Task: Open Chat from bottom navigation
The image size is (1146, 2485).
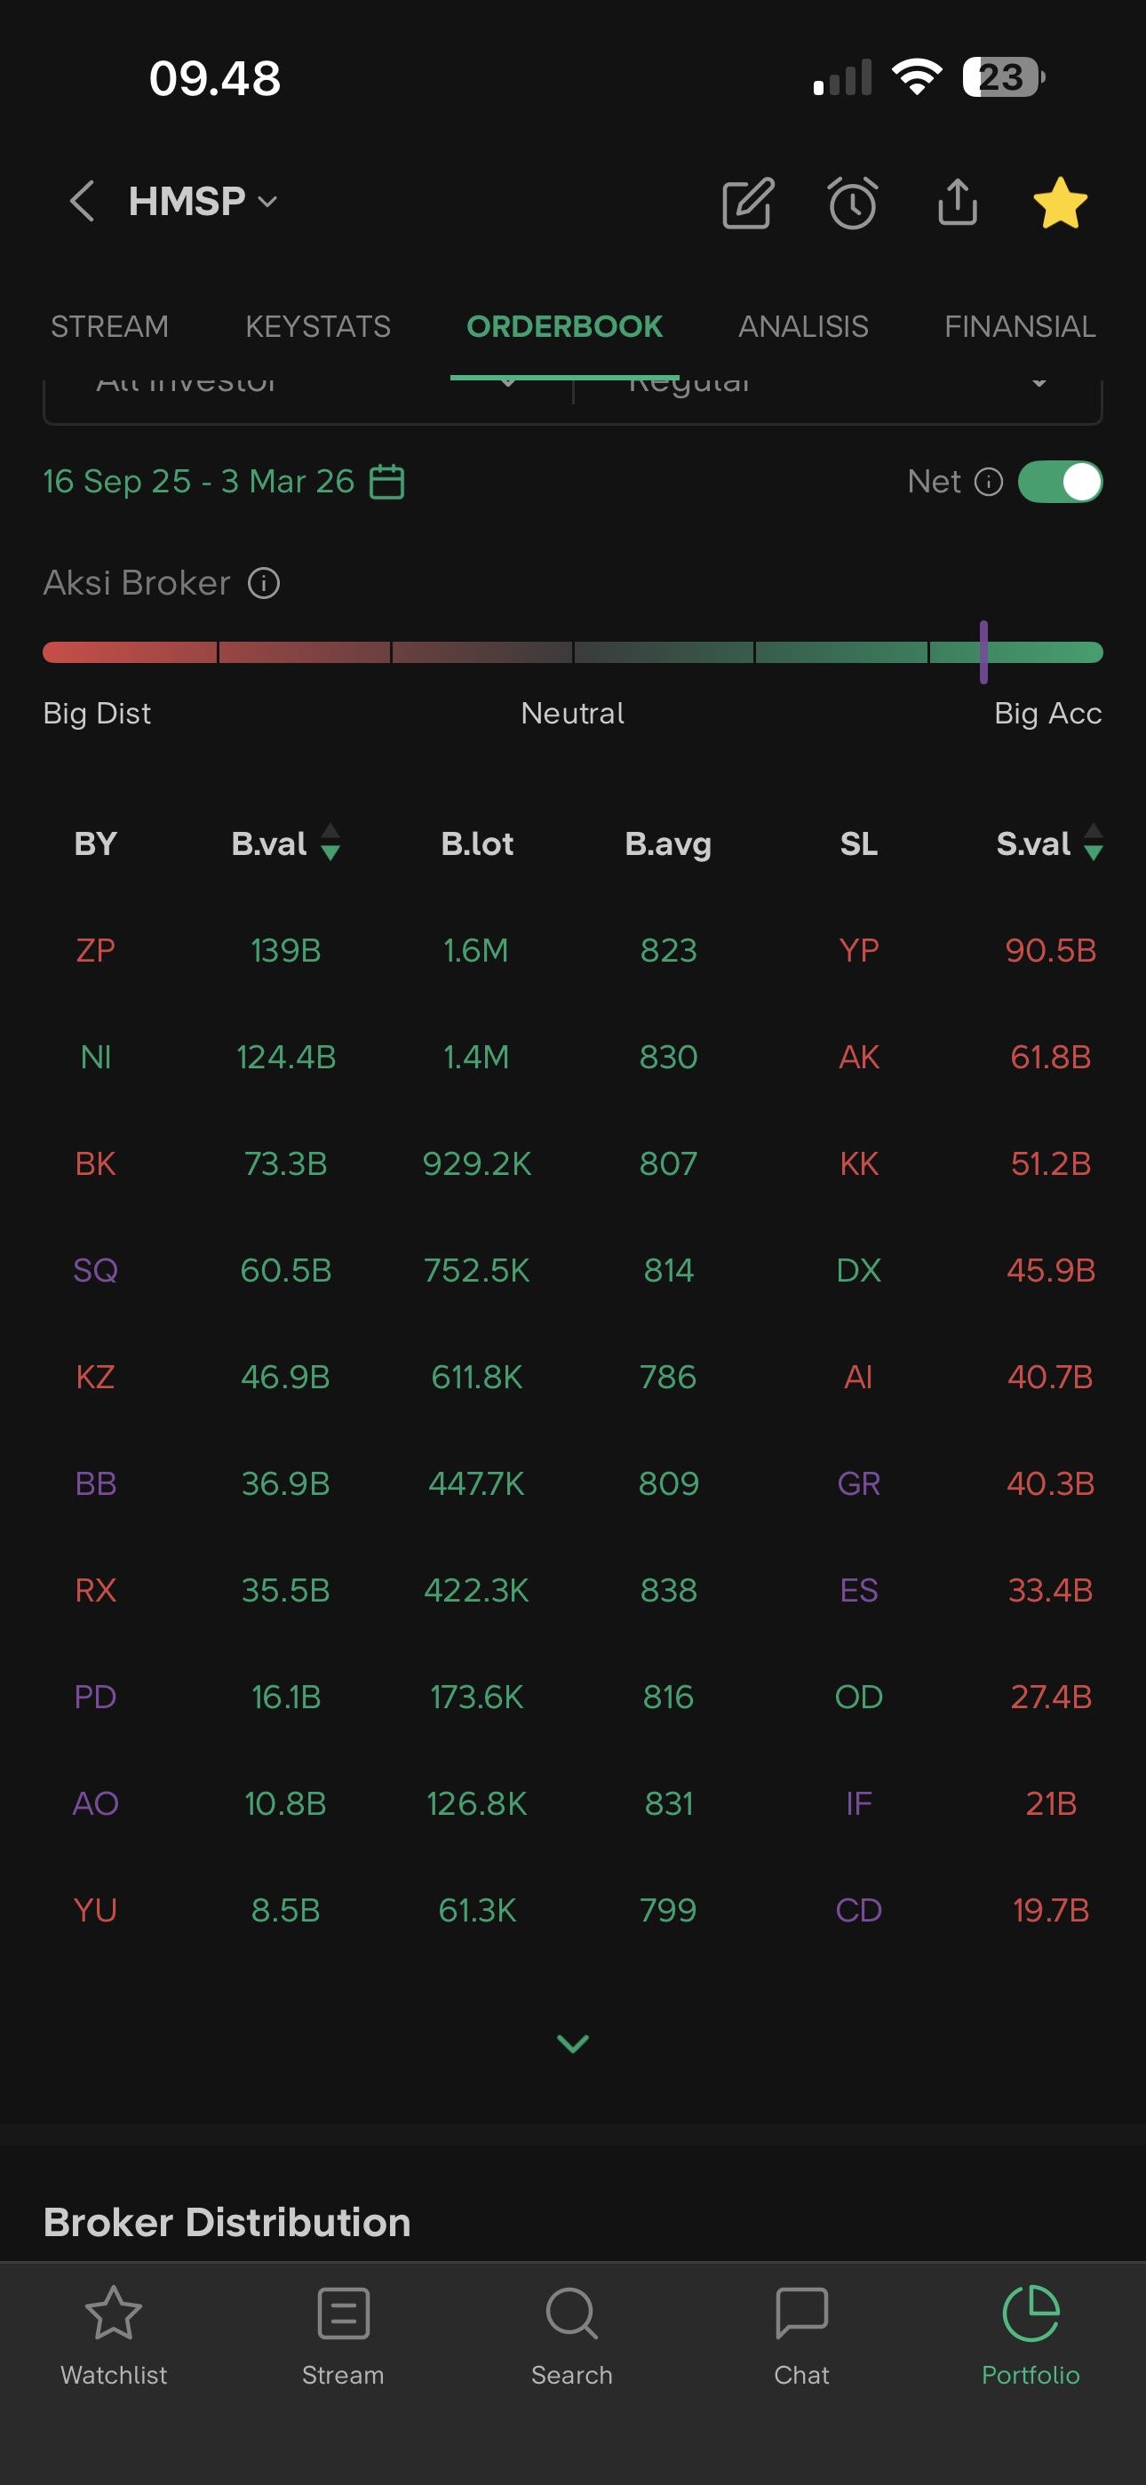Action: (800, 2333)
